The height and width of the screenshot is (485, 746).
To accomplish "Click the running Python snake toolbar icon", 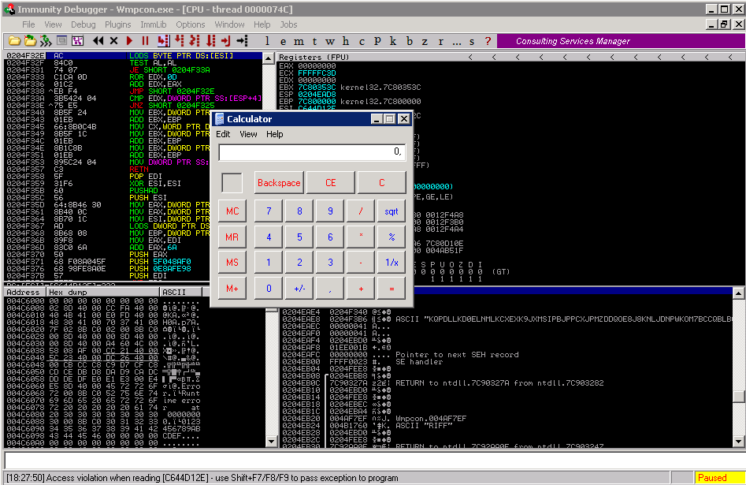I will [46, 41].
